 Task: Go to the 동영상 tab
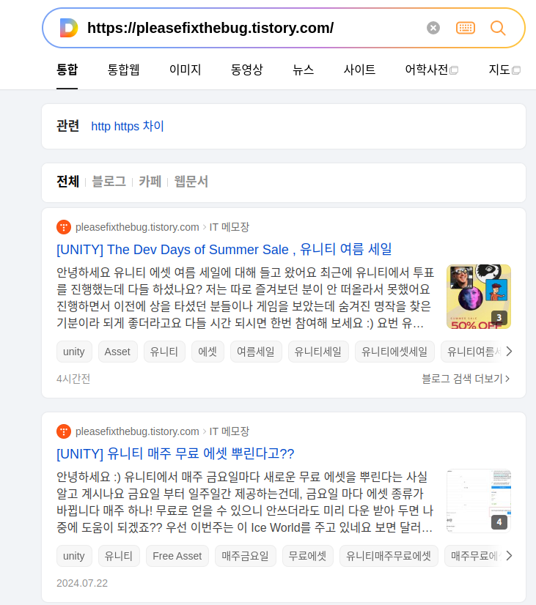click(247, 70)
